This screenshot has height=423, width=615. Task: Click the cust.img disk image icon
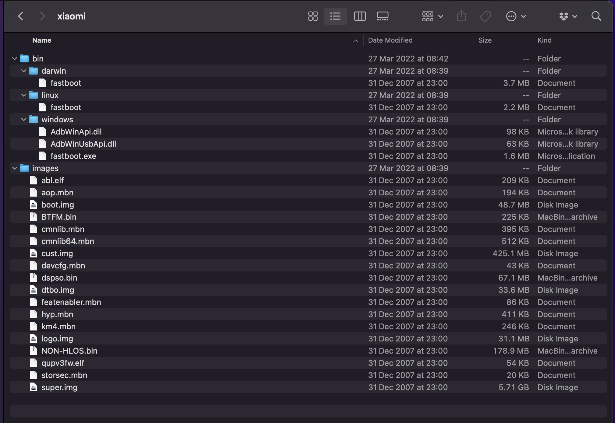[34, 253]
